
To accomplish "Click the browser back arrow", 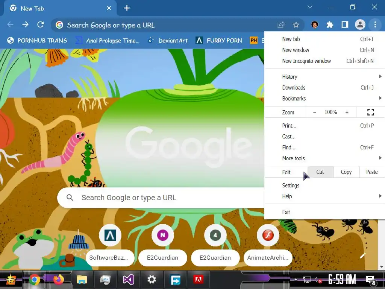I will [10, 24].
